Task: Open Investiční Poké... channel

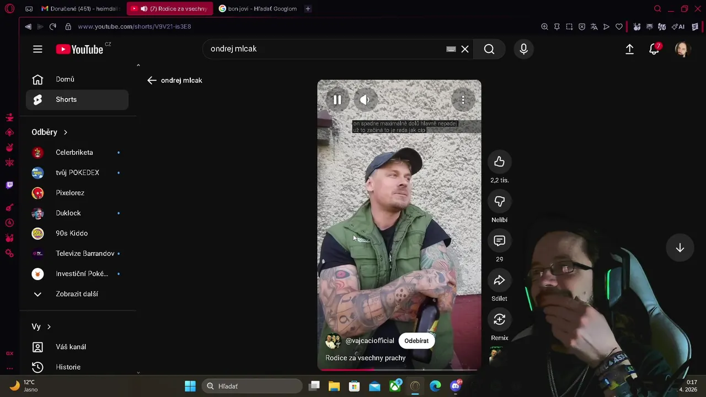Action: [x=77, y=274]
